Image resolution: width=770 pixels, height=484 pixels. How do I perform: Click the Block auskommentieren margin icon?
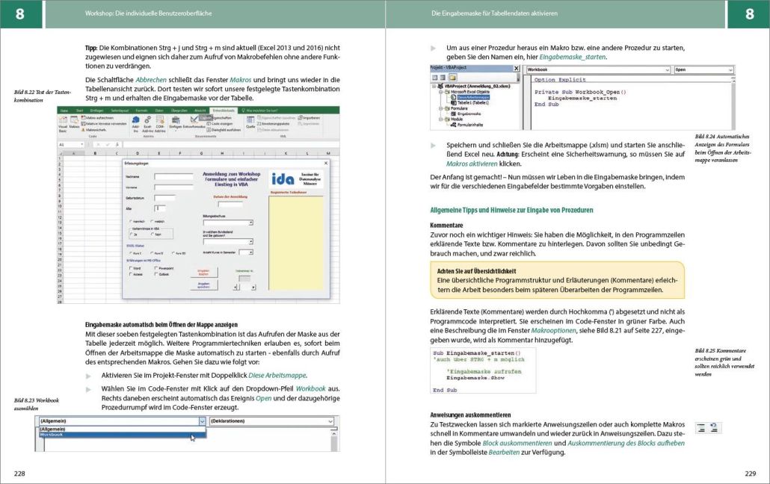(x=702, y=427)
